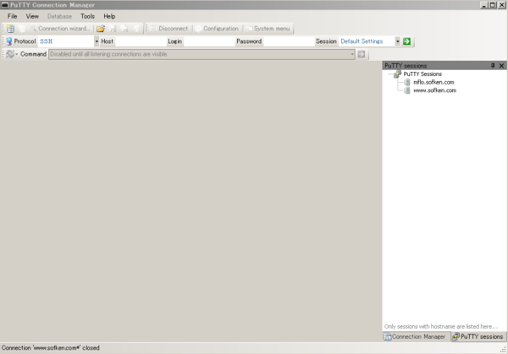Click the green connect arrow button
The width and height of the screenshot is (508, 354).
pos(407,41)
